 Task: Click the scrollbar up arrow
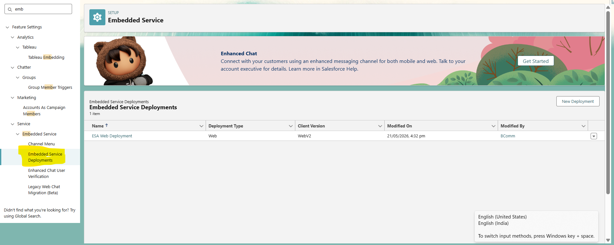coord(608,7)
